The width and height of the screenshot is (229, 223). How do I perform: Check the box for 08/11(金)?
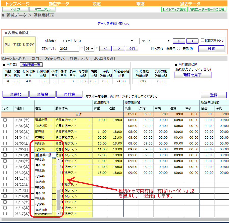[x=5, y=178]
